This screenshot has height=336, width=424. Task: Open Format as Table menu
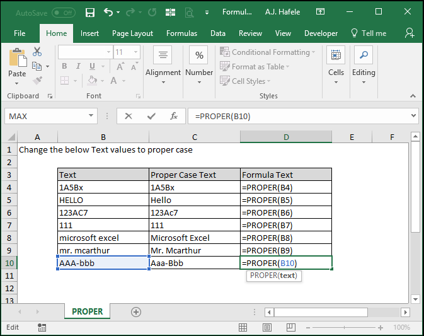coord(255,67)
